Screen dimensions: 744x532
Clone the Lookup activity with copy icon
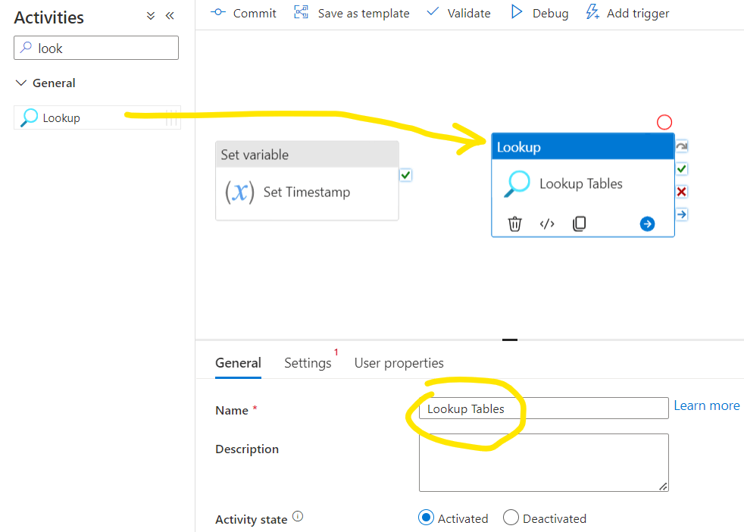point(579,224)
